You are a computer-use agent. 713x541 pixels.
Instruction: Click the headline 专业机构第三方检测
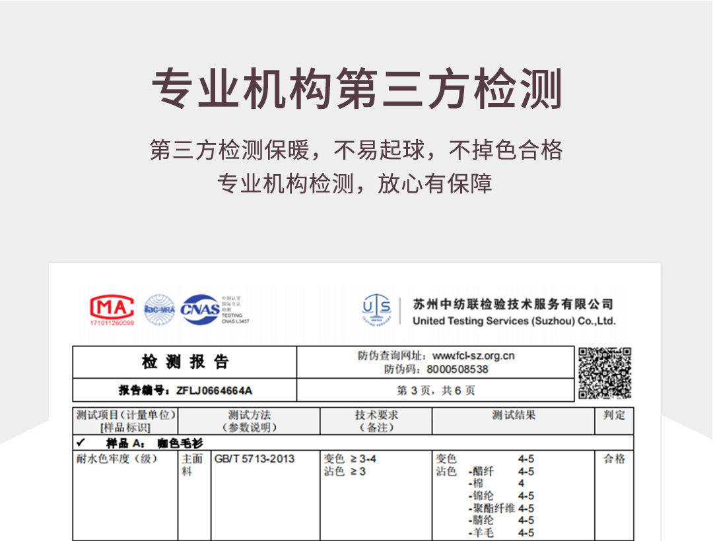[357, 88]
